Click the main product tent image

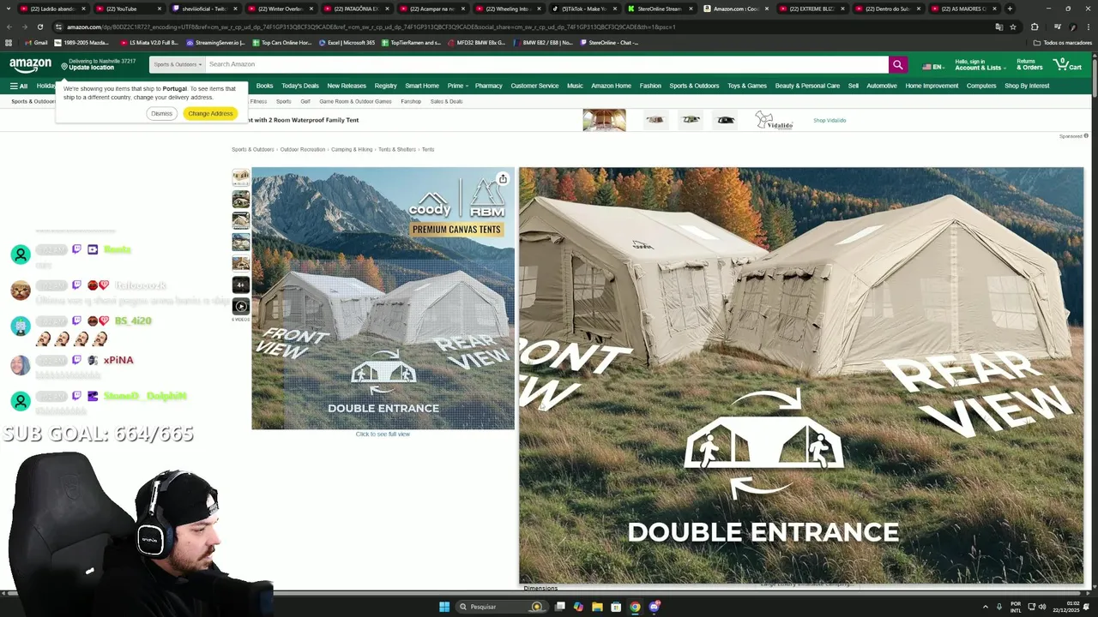pos(383,298)
